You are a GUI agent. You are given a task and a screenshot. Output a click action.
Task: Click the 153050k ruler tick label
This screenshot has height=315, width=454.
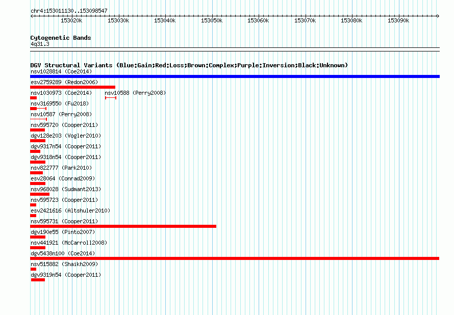tap(212, 20)
